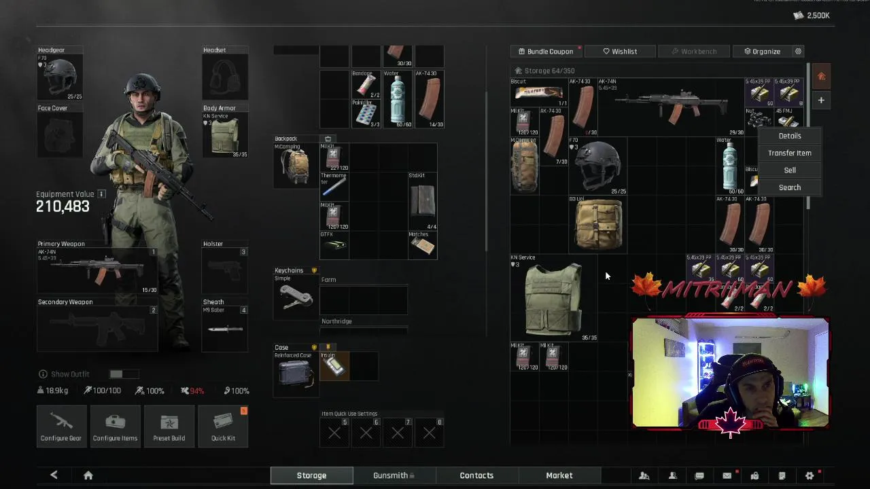Add a new storage tab with plus
870x489 pixels.
point(821,101)
